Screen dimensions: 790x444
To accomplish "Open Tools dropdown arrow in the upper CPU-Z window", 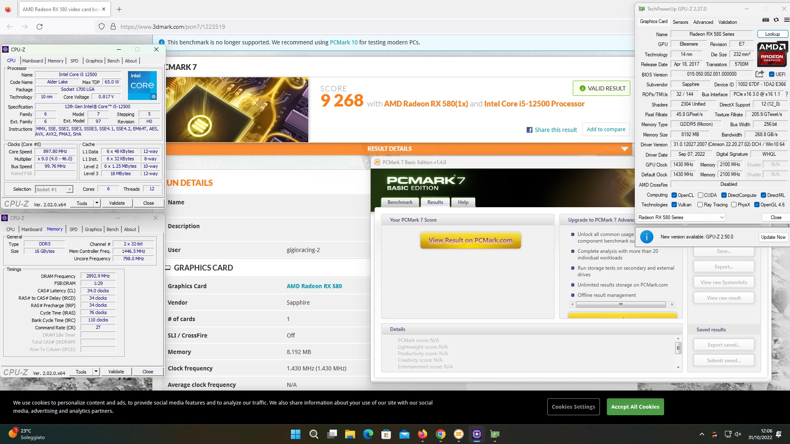I will (x=97, y=203).
